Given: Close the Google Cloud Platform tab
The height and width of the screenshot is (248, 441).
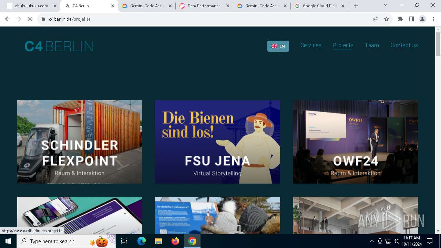Looking at the screenshot, I should [x=343, y=6].
